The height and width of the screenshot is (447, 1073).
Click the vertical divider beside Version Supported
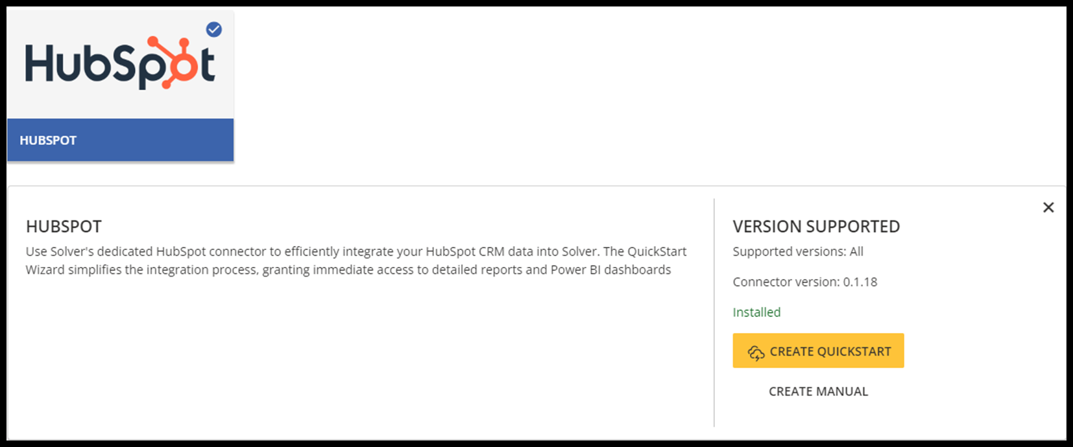[714, 312]
